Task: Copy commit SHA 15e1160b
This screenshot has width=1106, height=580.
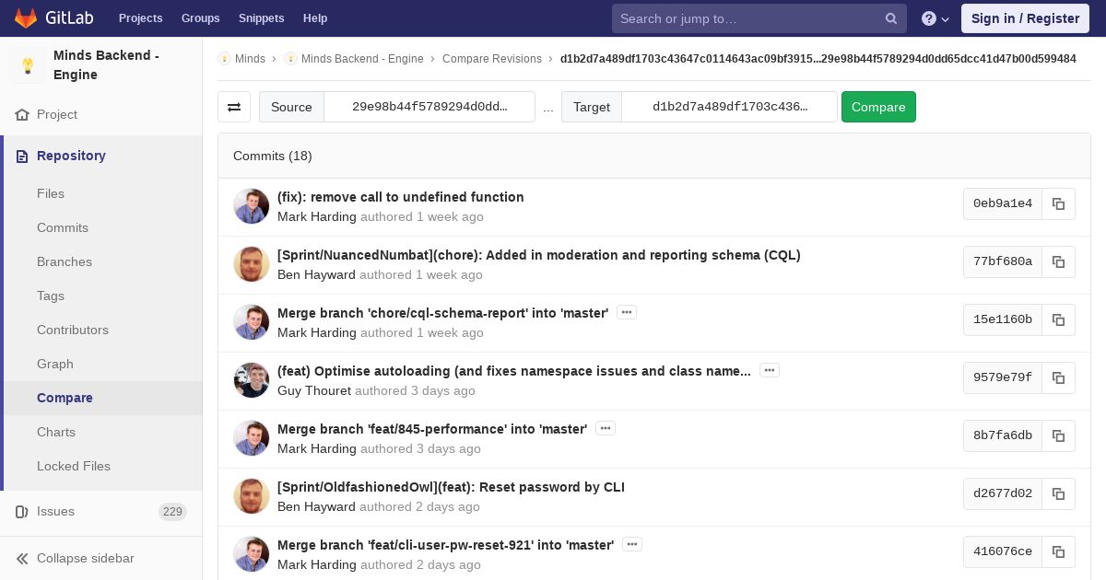Action: click(1058, 320)
